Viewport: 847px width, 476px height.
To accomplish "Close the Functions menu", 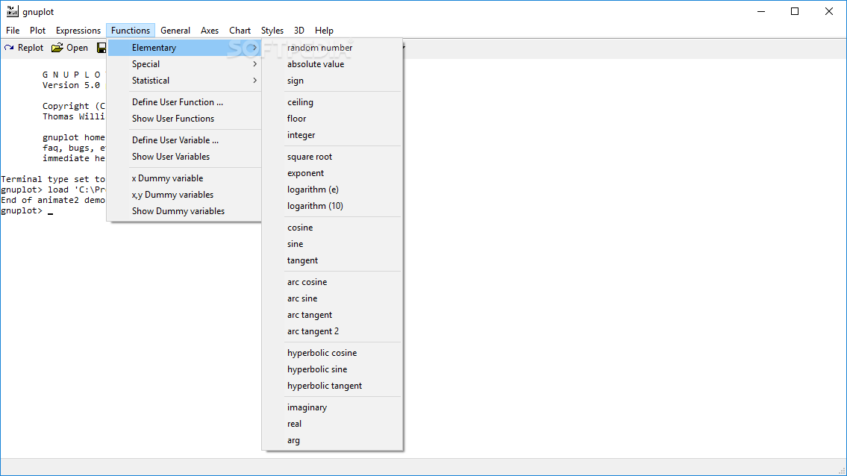I will (130, 31).
